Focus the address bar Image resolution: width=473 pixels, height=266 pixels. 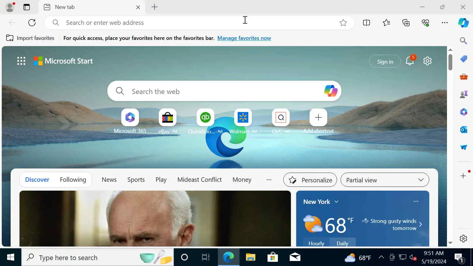coord(199,23)
